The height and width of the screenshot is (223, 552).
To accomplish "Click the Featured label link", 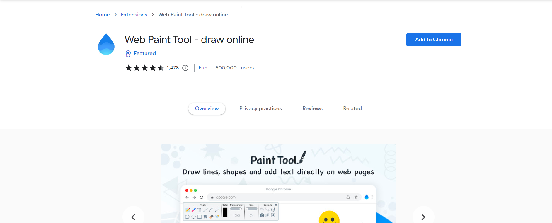I will [x=145, y=53].
